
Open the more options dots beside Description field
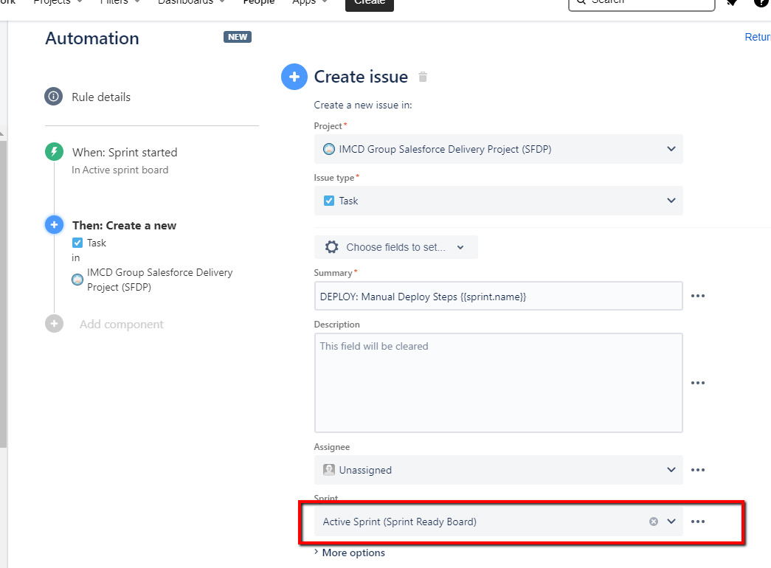[x=698, y=383]
